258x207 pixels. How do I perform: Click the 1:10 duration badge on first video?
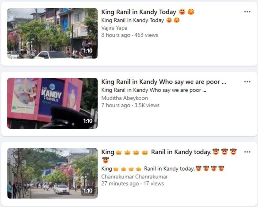[x=88, y=51]
